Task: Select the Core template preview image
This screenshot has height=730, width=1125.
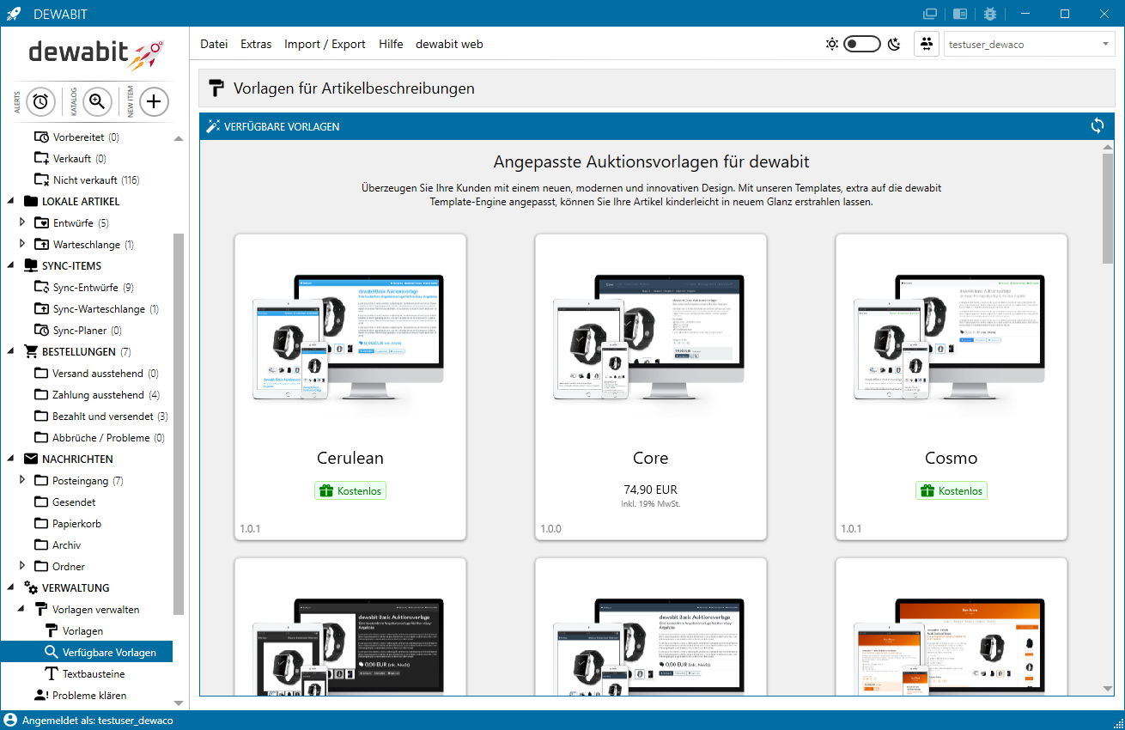Action: [650, 339]
